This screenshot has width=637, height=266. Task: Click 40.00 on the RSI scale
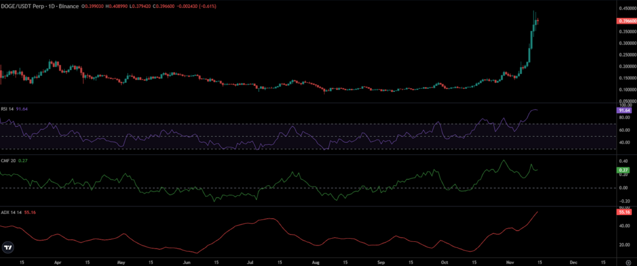coord(625,142)
